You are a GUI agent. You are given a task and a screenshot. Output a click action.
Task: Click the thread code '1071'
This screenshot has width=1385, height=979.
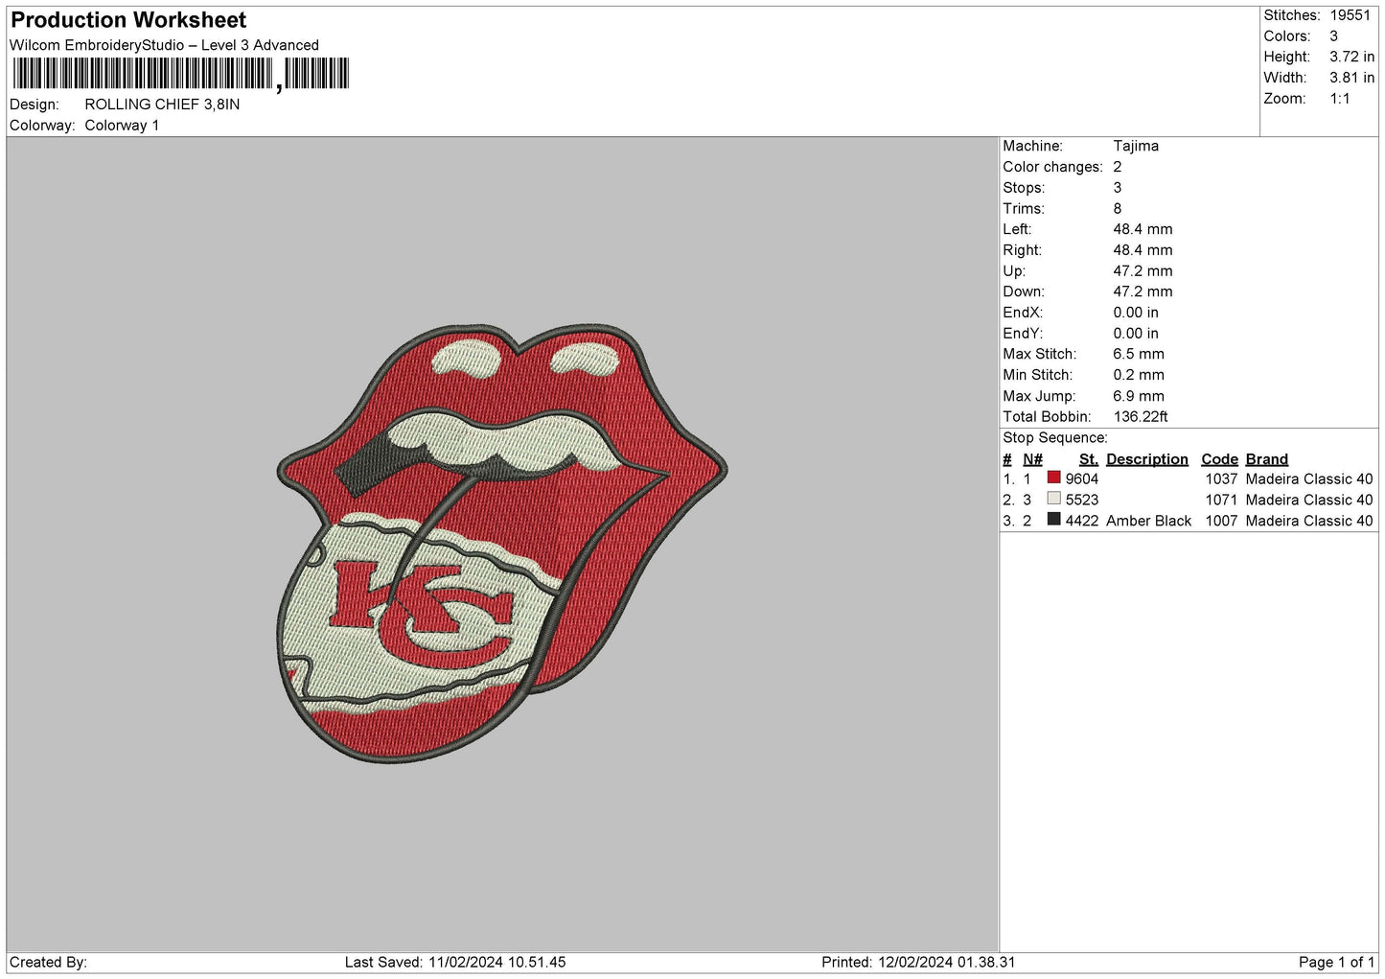[x=1221, y=501]
